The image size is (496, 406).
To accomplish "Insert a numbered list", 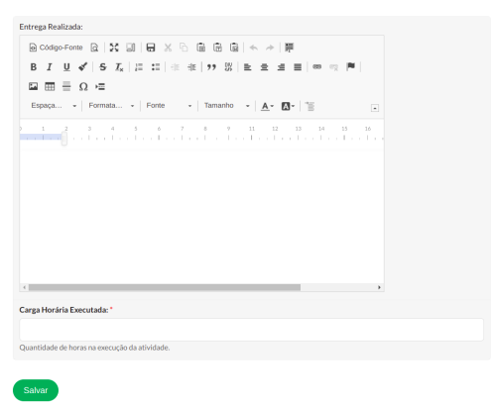I will click(x=139, y=67).
